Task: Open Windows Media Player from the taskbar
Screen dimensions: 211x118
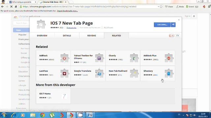Action: click(23, 115)
